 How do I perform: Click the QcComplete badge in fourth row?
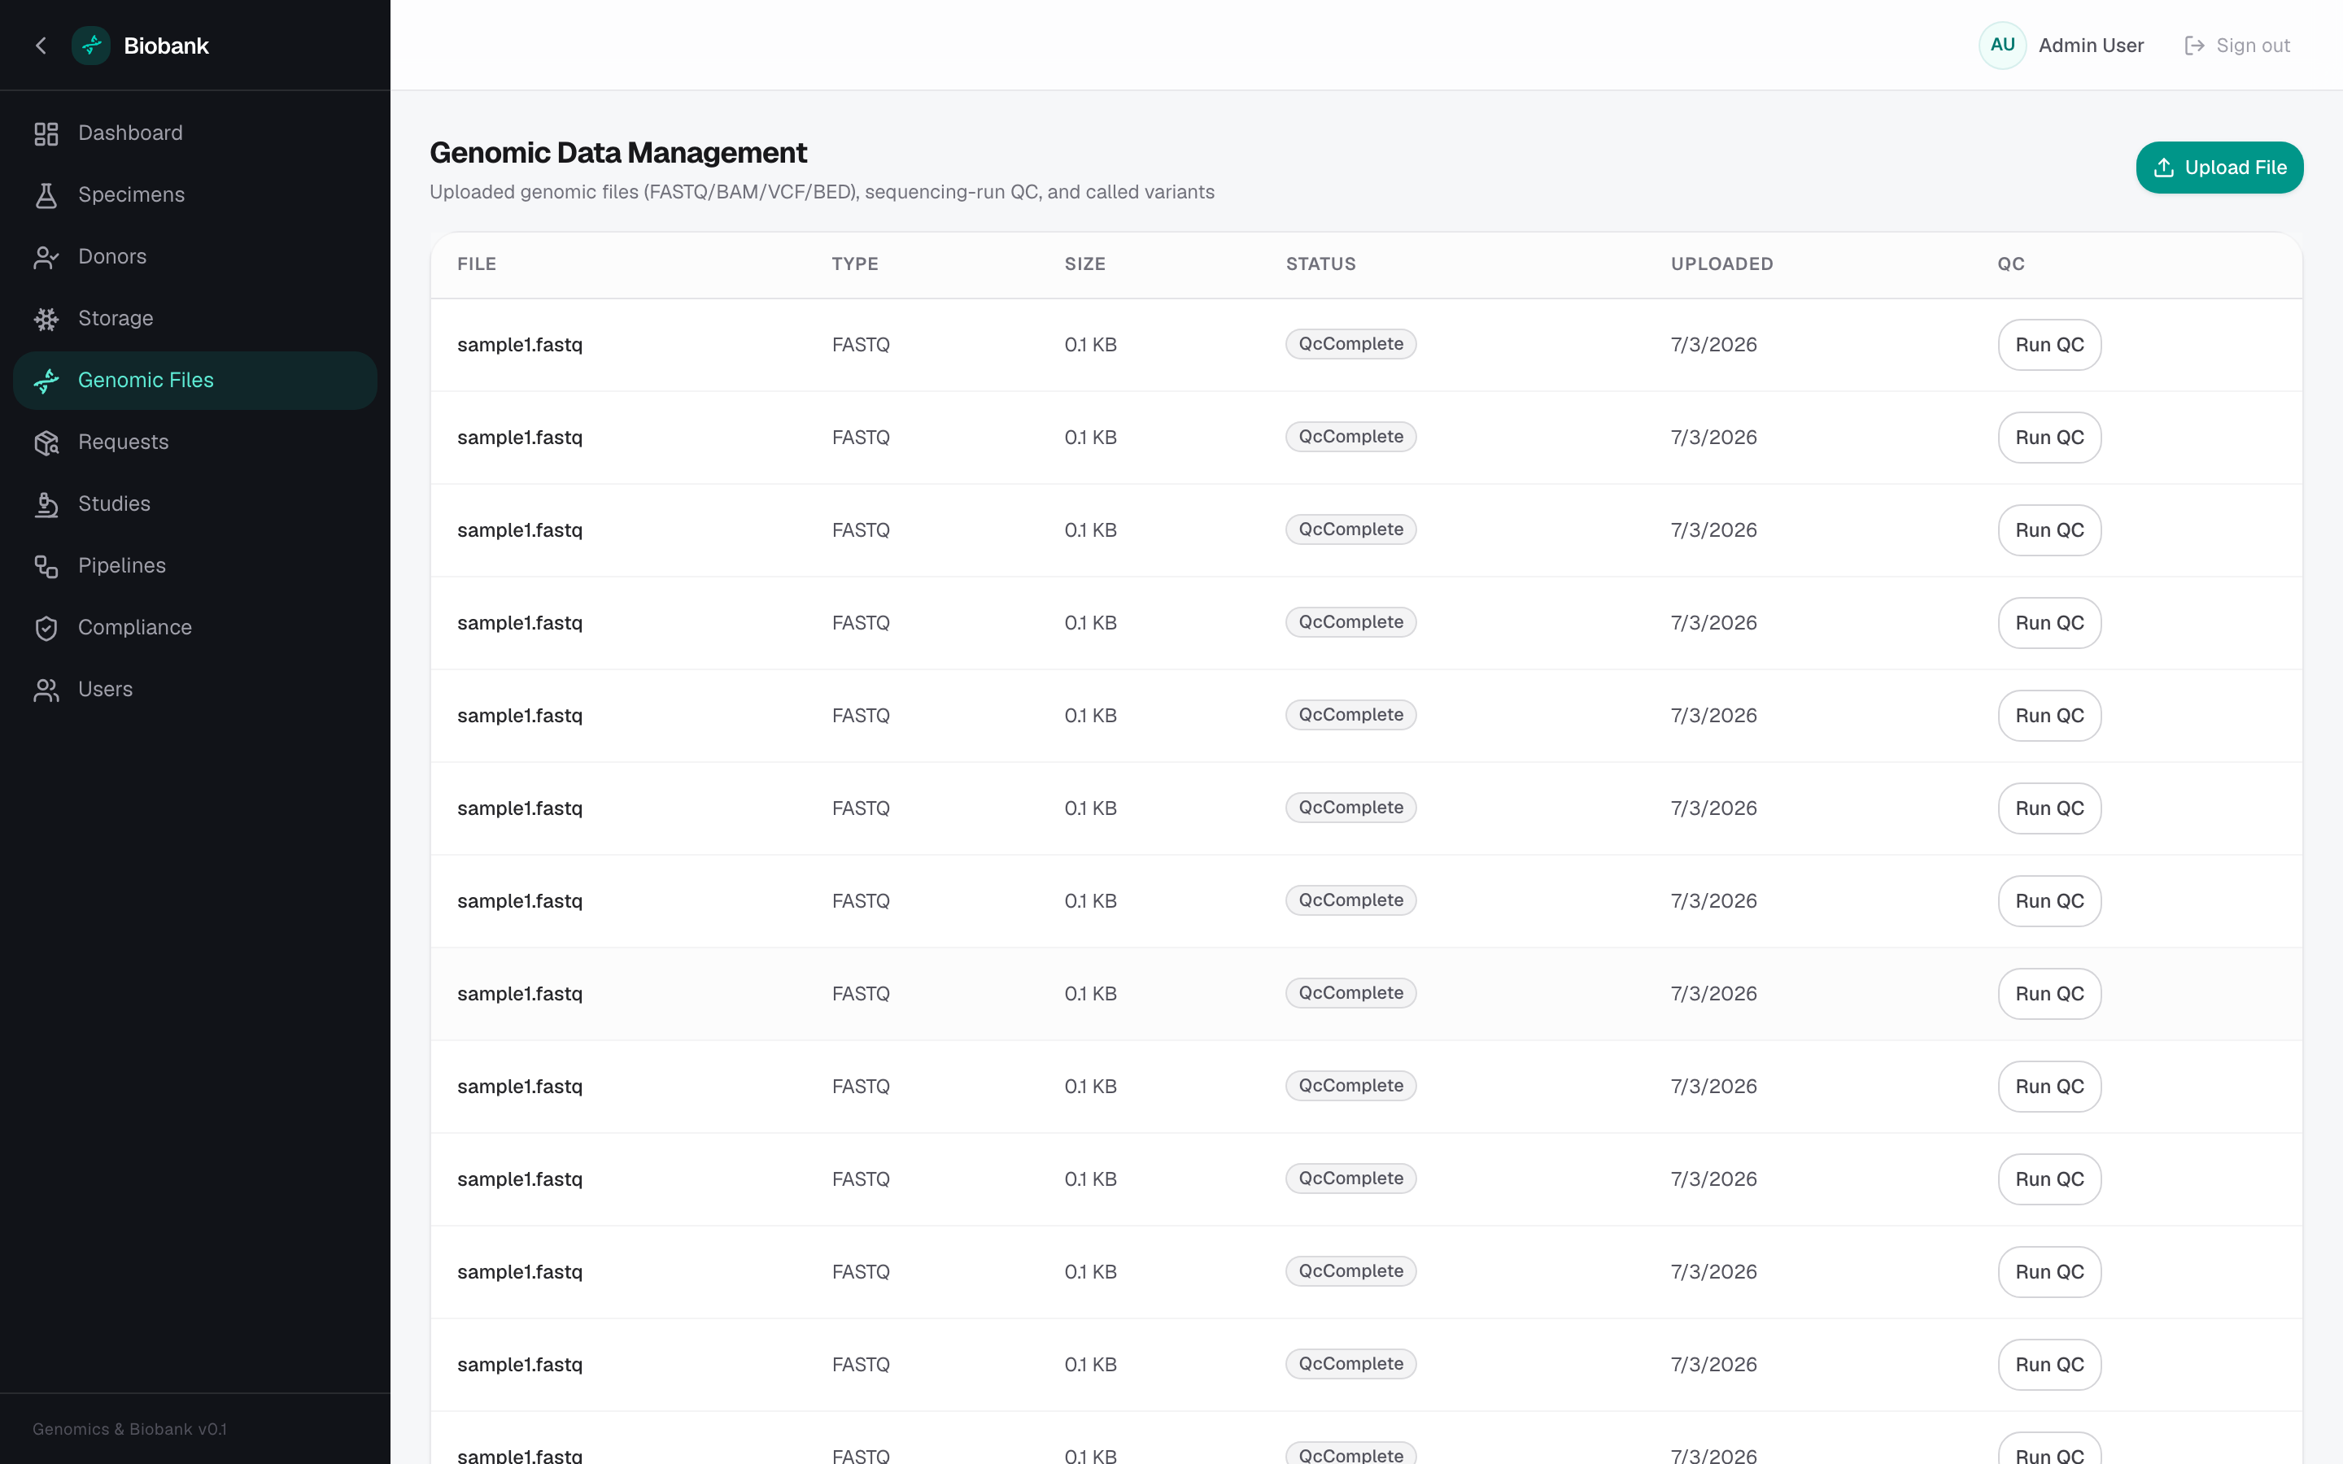1350,622
